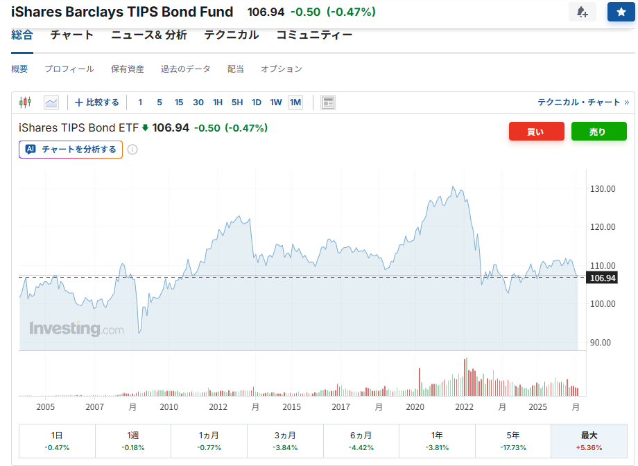Click the iShares Barclays TIPS Bond Fund title

coord(122,12)
